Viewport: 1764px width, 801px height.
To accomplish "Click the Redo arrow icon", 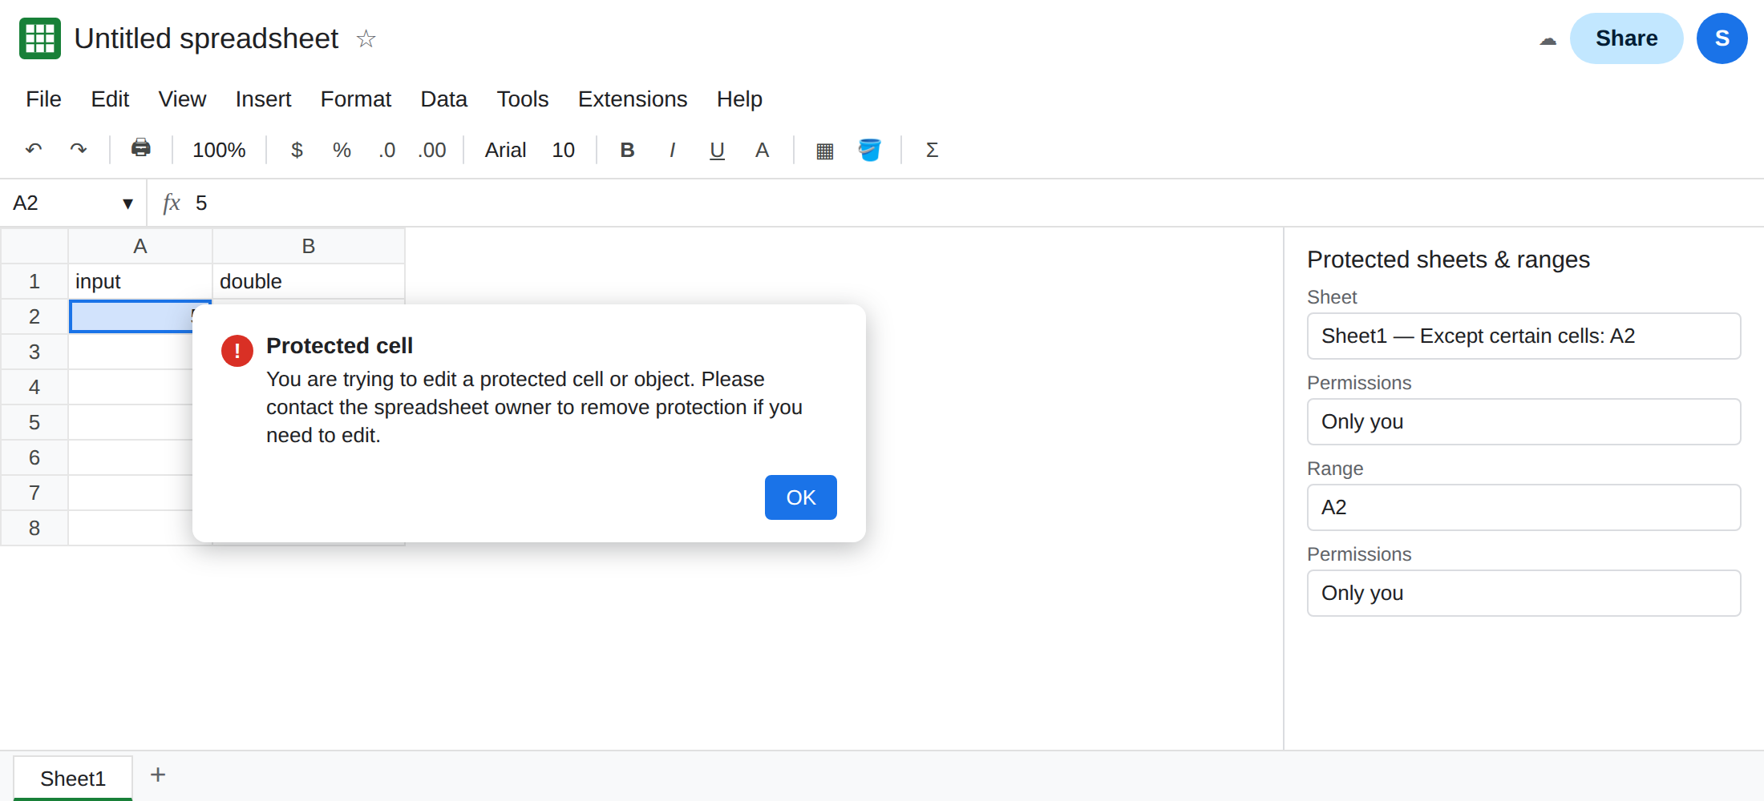I will pyautogui.click(x=79, y=150).
